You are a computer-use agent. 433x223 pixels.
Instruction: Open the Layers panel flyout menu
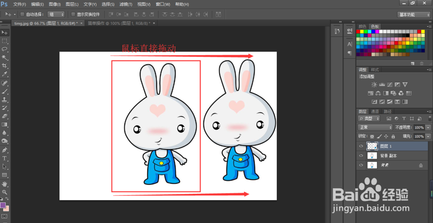(x=430, y=112)
